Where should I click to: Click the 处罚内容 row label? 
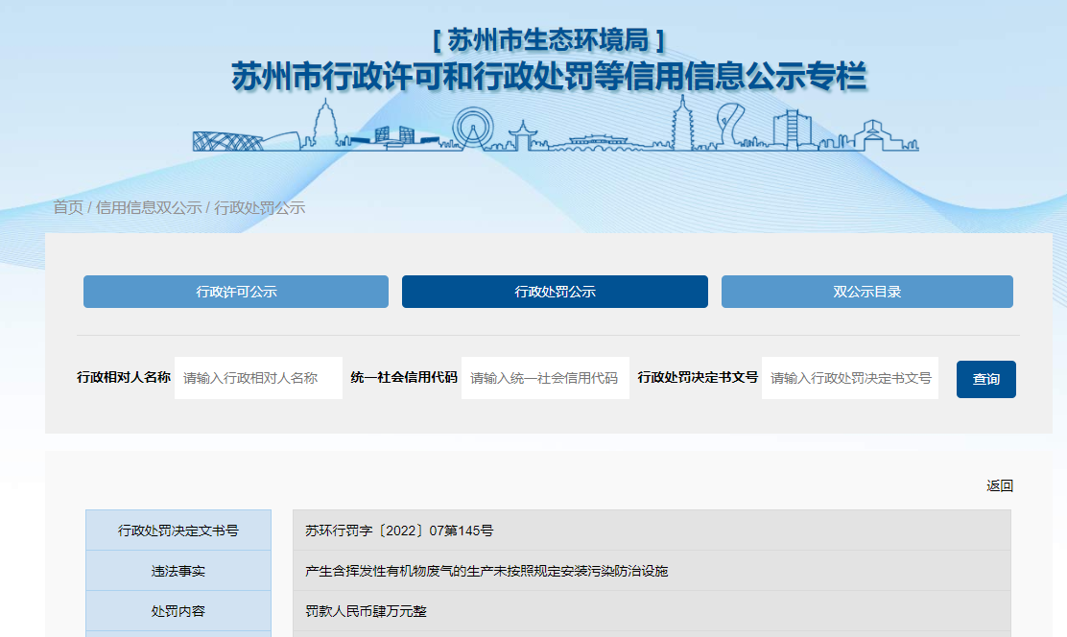tap(178, 611)
